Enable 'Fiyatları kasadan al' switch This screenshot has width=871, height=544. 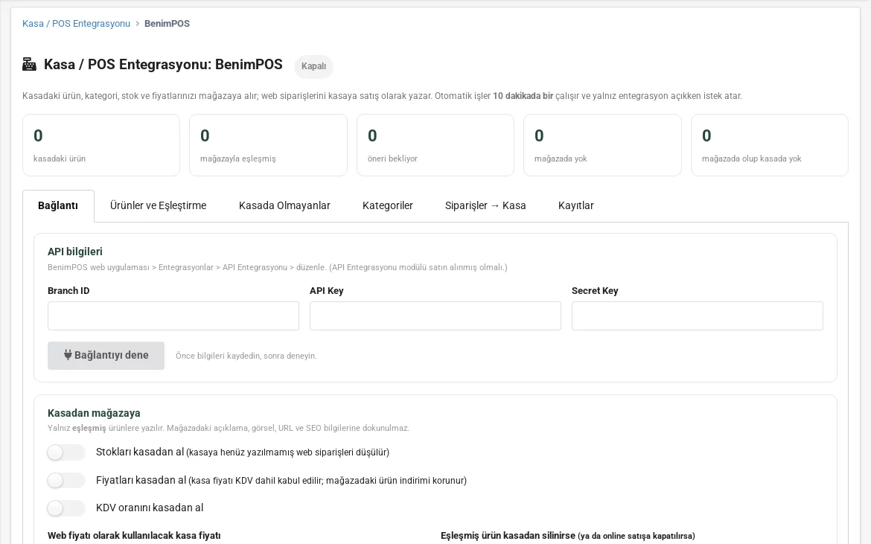pyautogui.click(x=66, y=480)
